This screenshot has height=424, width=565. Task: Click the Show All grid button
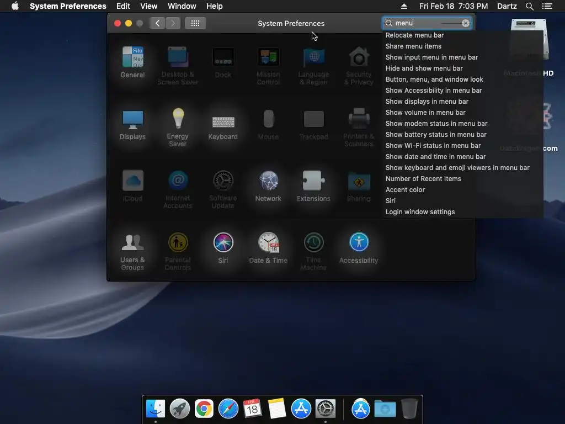pyautogui.click(x=195, y=23)
